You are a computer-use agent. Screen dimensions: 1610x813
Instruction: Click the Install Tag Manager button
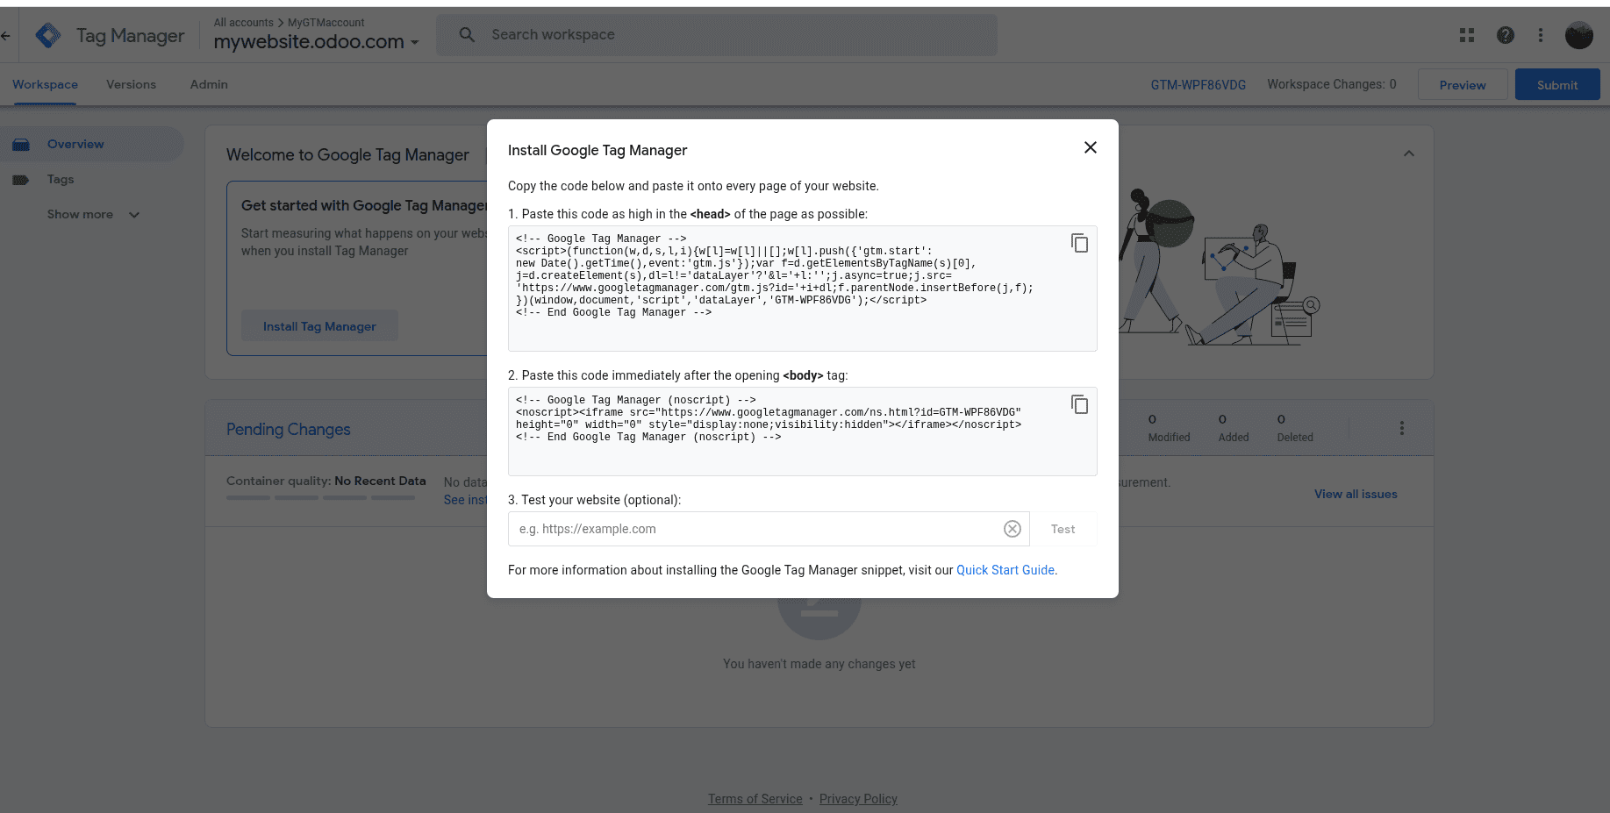pyautogui.click(x=319, y=326)
